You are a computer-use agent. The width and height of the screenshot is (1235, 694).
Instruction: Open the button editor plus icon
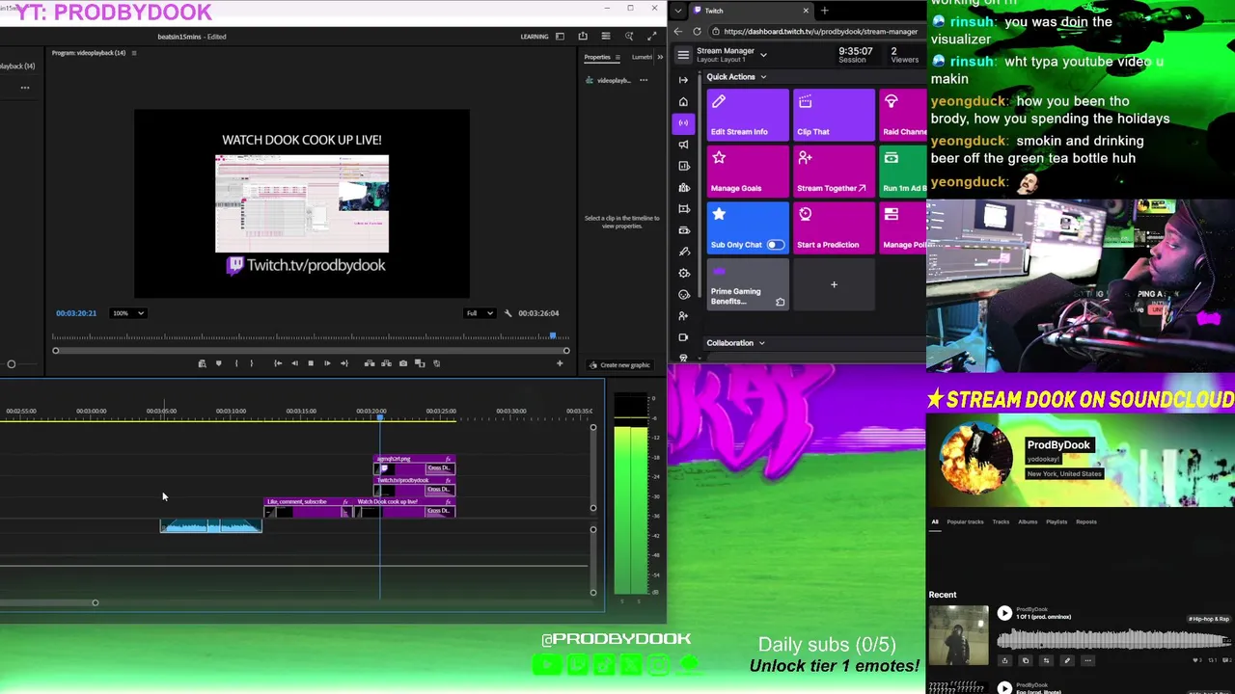pyautogui.click(x=560, y=363)
